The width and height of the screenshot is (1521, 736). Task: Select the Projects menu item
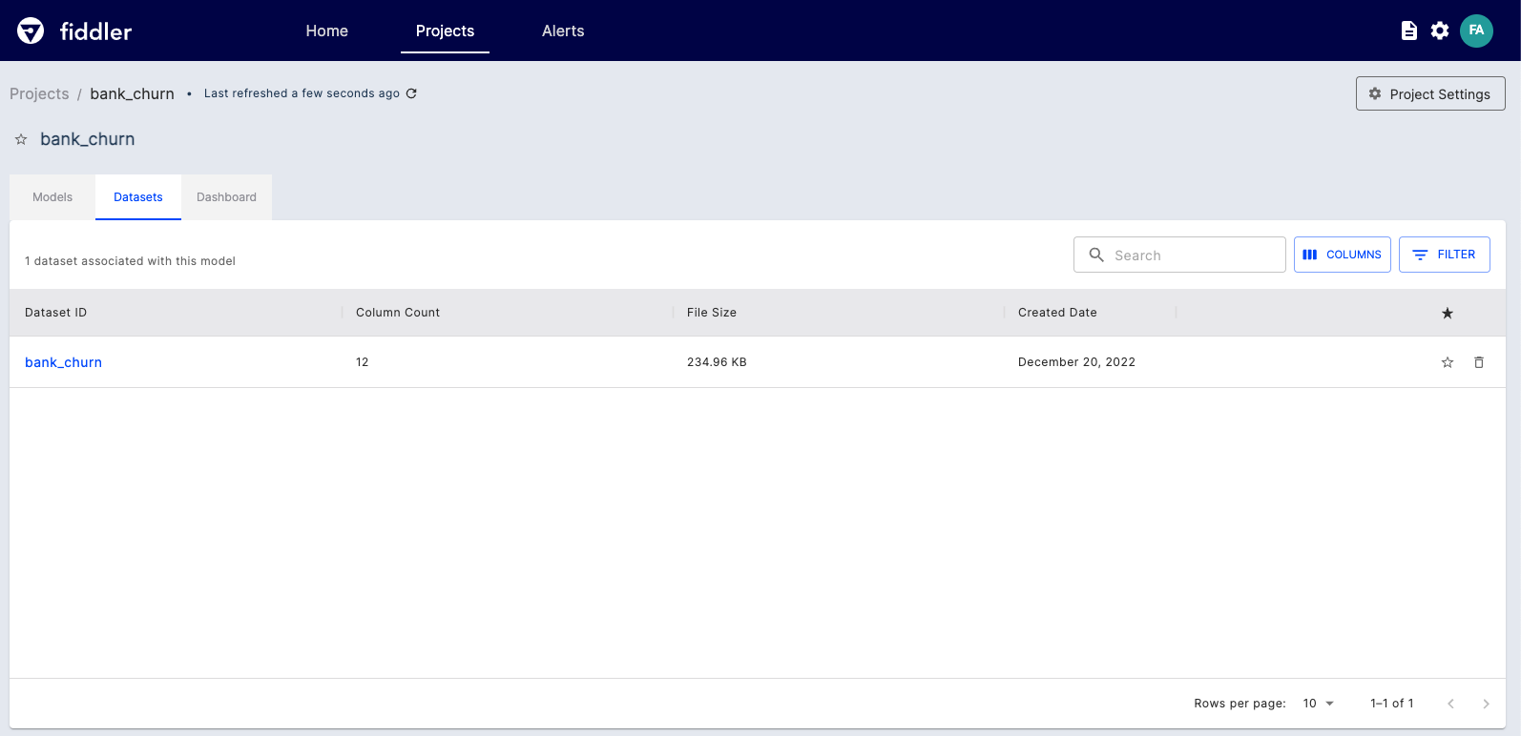point(445,31)
